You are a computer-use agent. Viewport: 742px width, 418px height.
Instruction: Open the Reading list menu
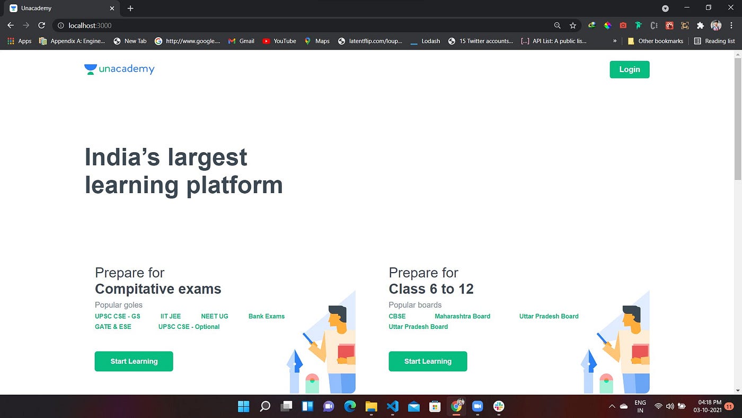click(x=715, y=41)
